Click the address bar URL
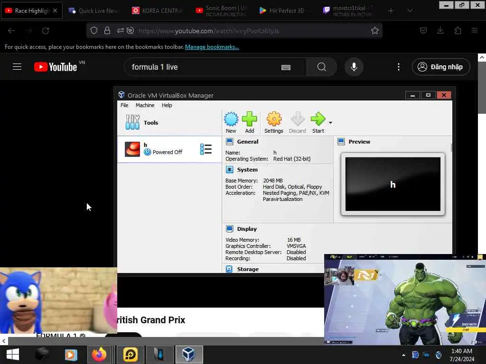 [209, 31]
